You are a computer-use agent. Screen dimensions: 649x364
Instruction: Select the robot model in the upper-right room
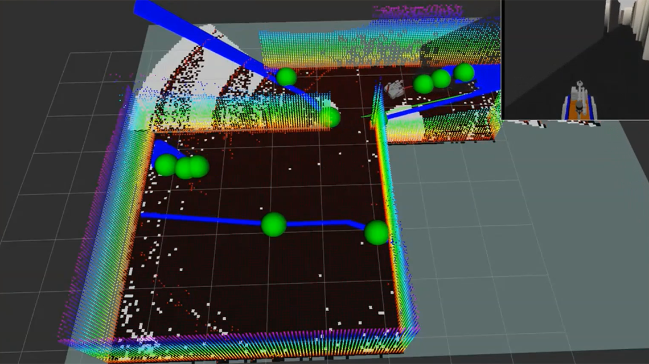[x=395, y=89]
